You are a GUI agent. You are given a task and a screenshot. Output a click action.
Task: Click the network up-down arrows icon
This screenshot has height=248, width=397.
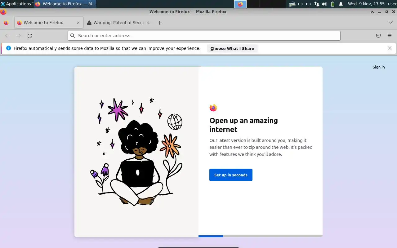(316, 4)
